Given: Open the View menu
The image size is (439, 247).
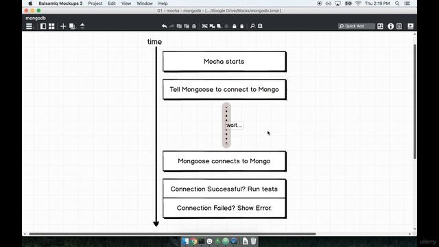Looking at the screenshot, I should point(126,3).
